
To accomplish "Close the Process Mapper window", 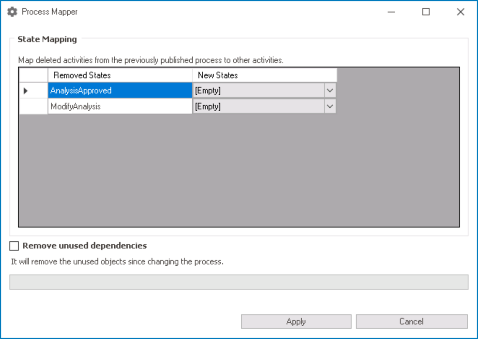I will pyautogui.click(x=460, y=12).
